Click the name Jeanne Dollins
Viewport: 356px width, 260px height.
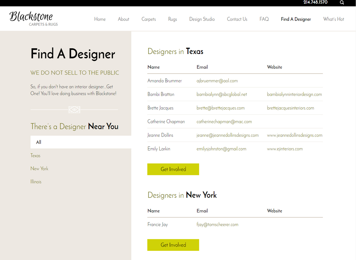click(x=160, y=135)
